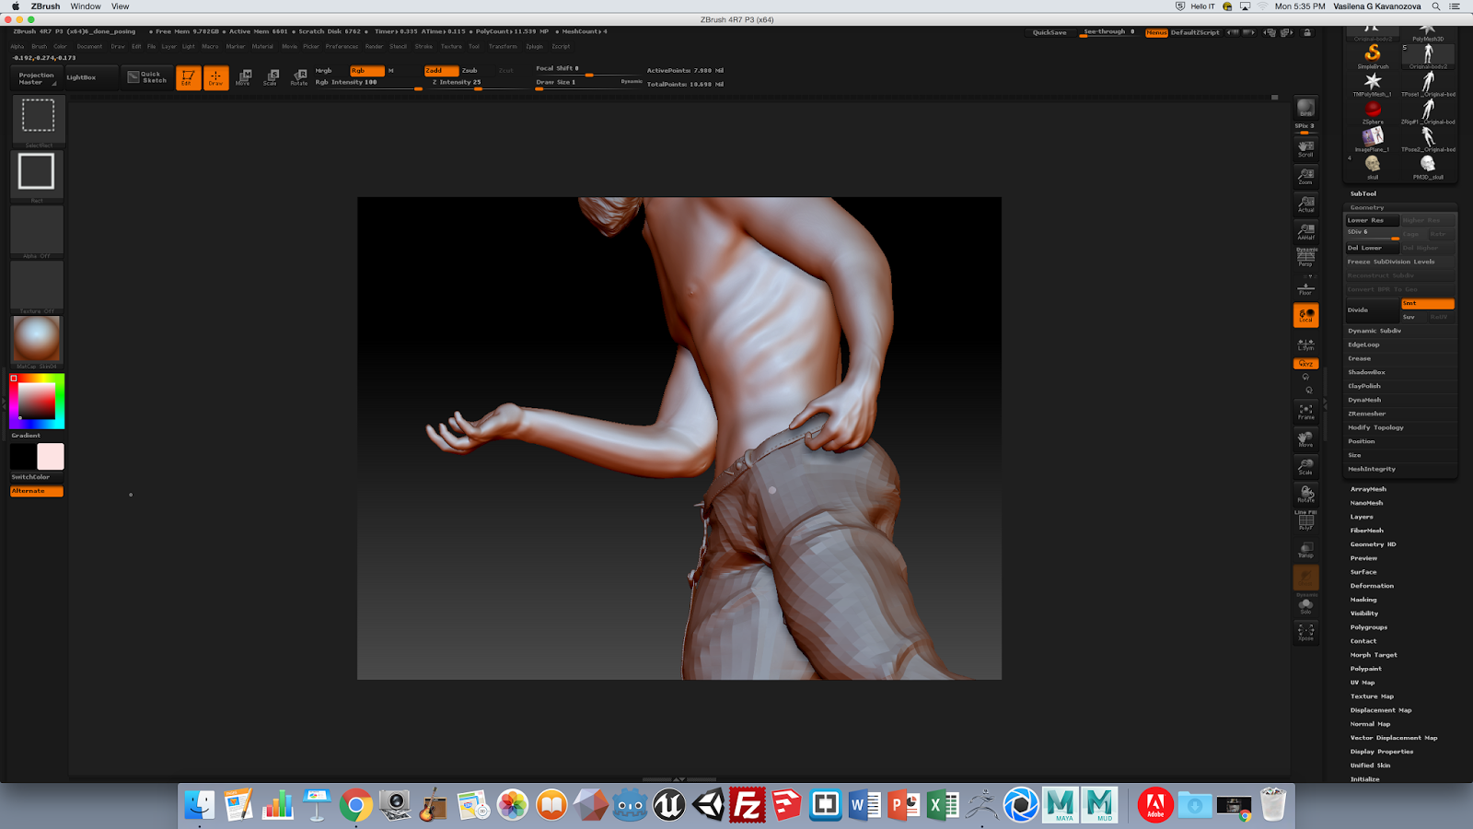Select the Rotate tool in top shelf
The height and width of the screenshot is (829, 1473).
pos(299,77)
